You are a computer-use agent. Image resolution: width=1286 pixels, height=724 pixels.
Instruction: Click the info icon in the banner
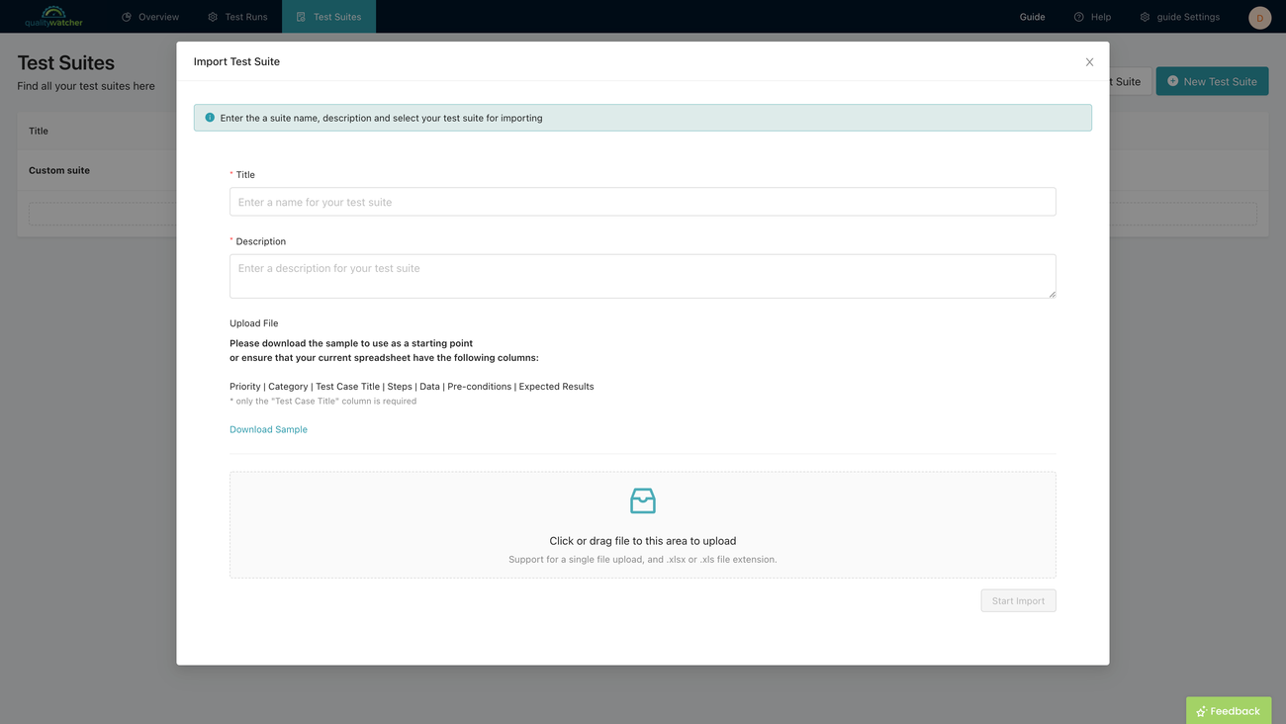coord(210,118)
